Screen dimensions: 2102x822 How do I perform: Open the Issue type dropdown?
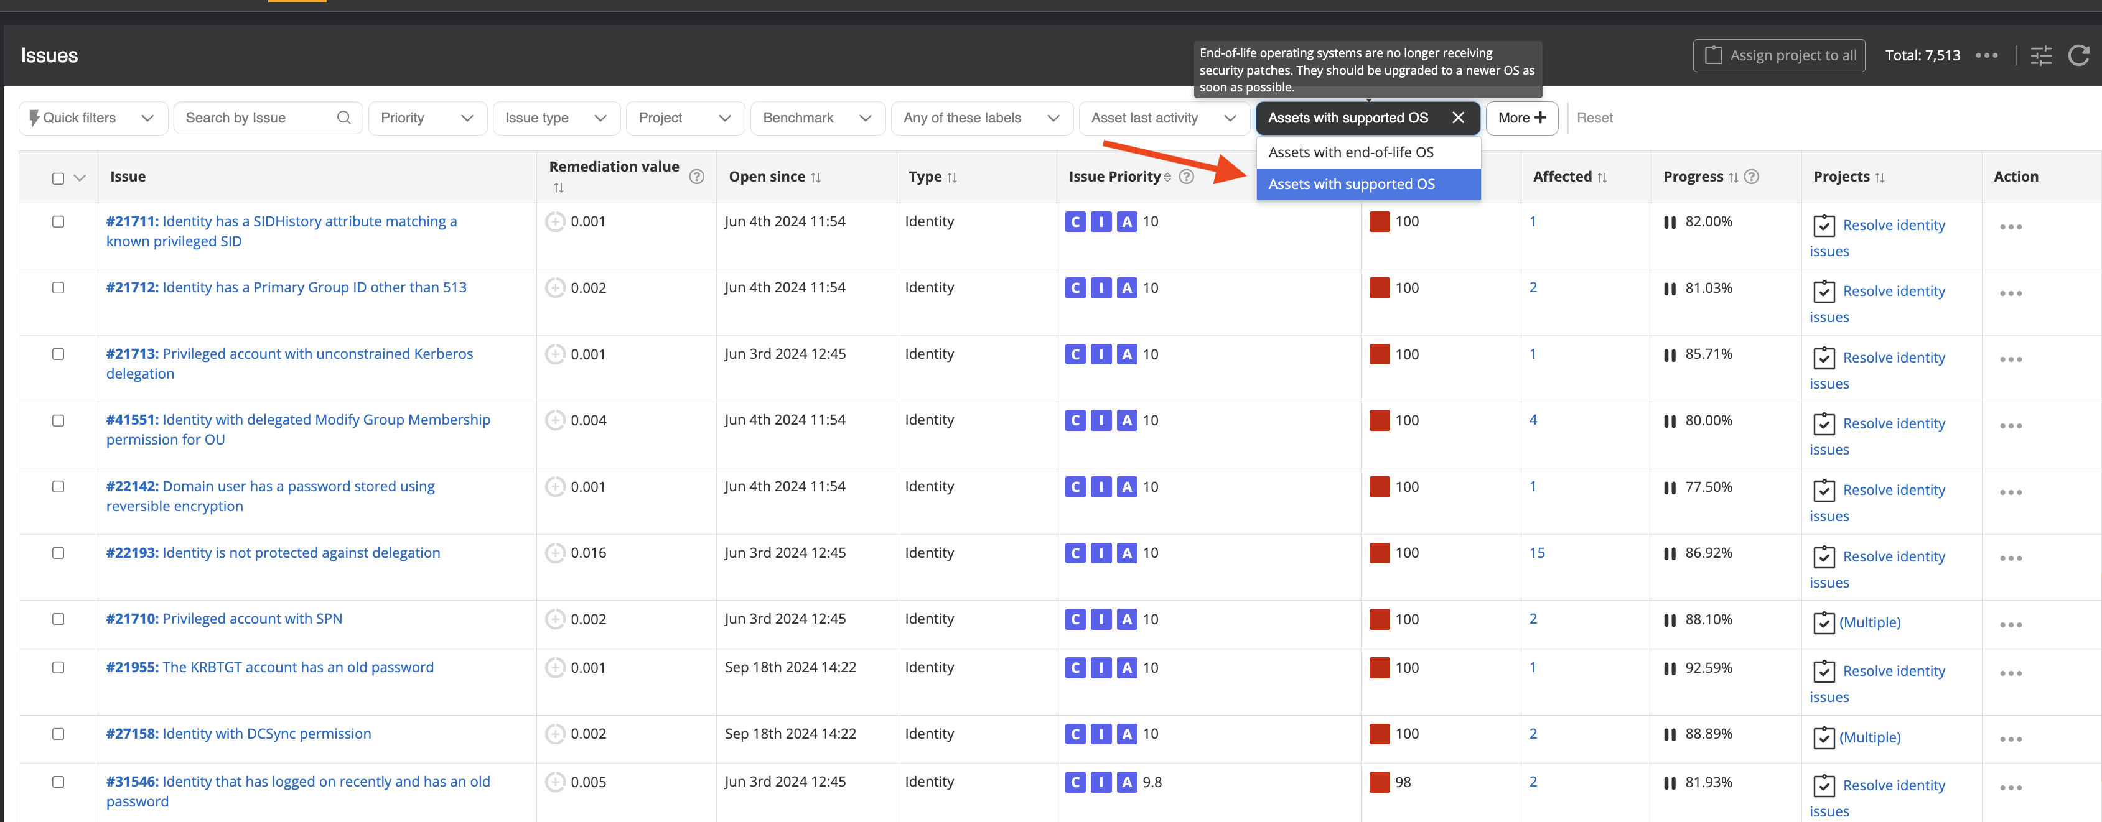point(556,118)
